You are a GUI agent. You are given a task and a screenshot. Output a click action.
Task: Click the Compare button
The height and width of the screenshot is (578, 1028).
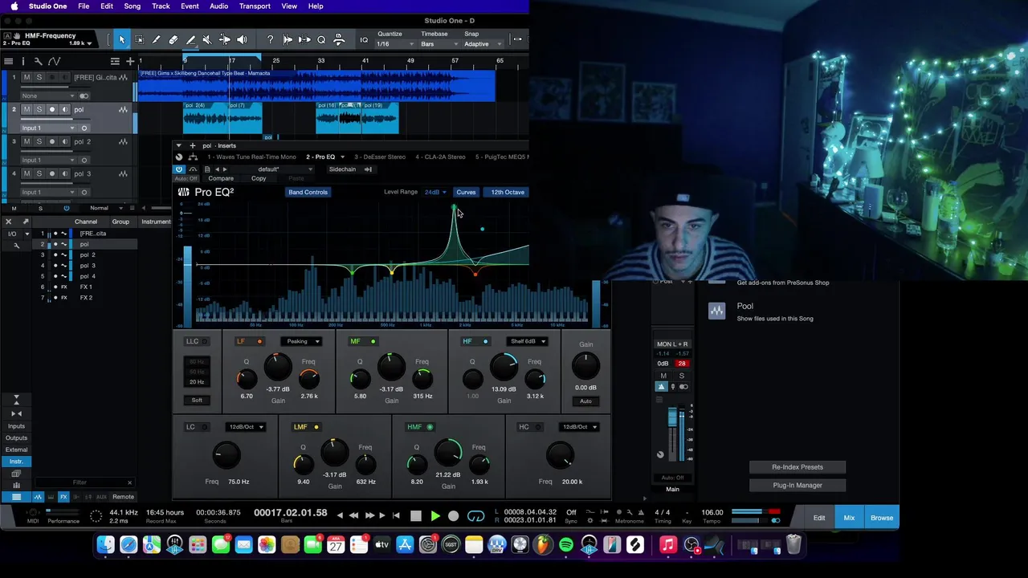tap(221, 178)
